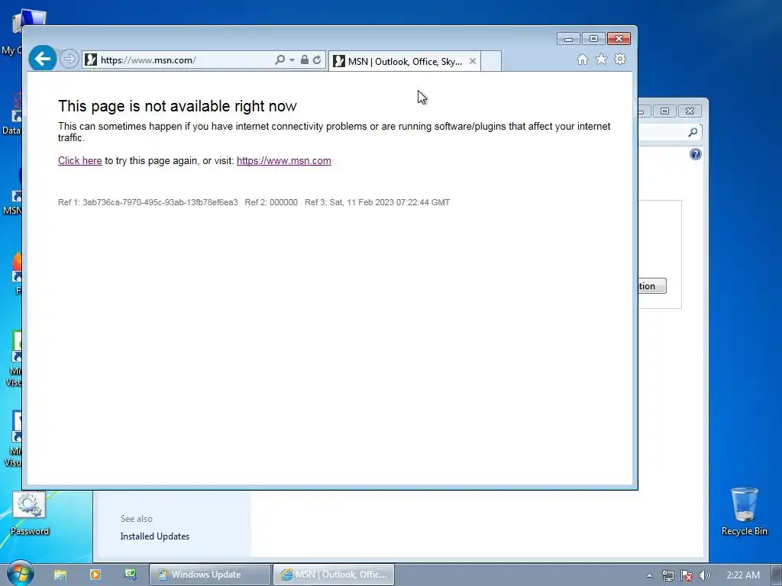Open Installed Updates link in Windows Update
Viewport: 782px width, 586px height.
pyautogui.click(x=154, y=536)
